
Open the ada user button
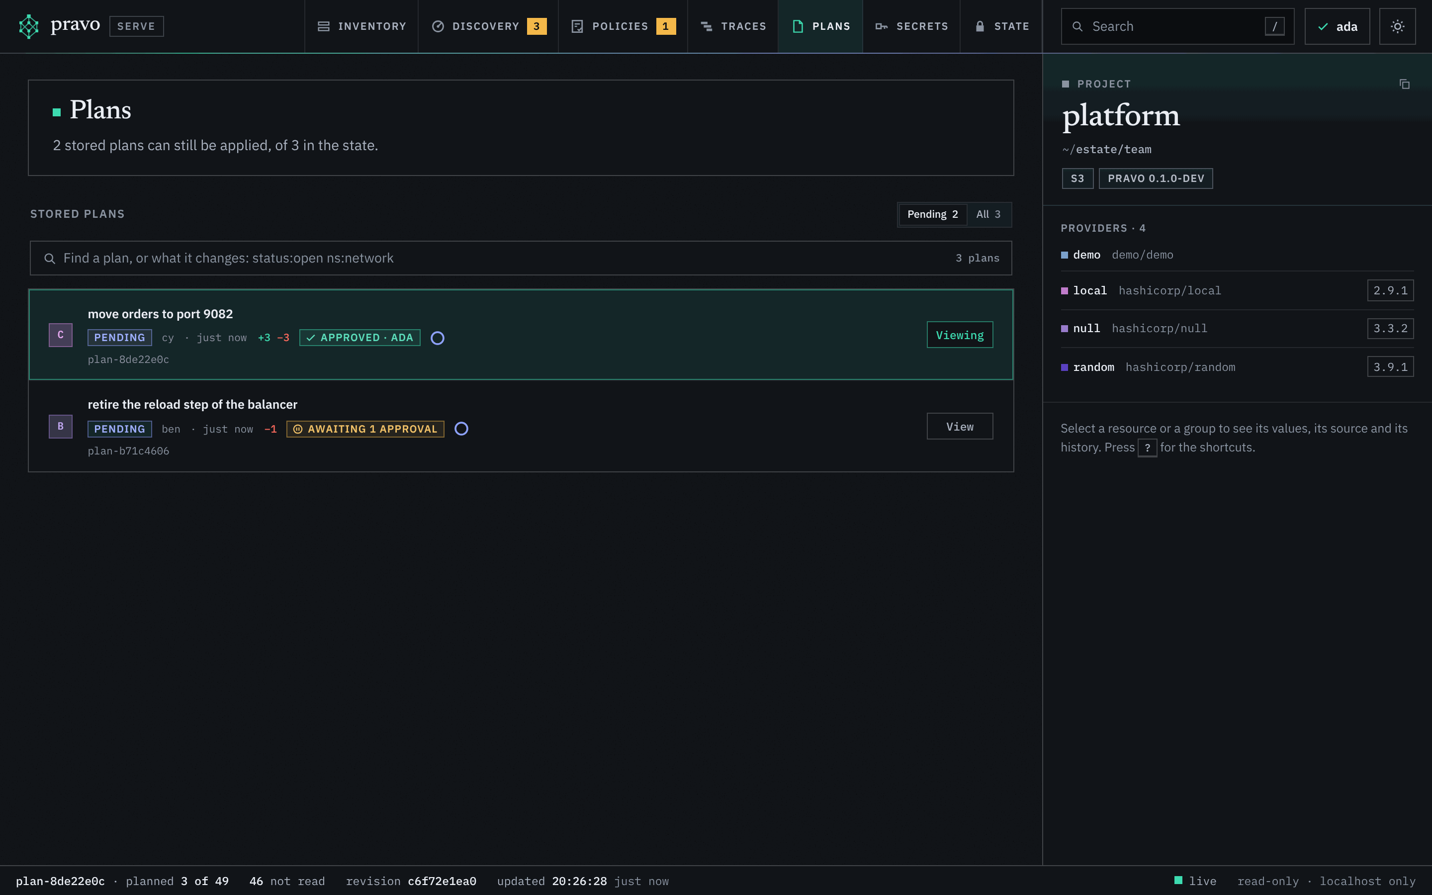click(x=1337, y=26)
